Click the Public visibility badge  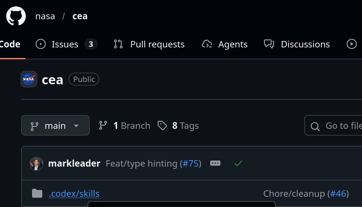coord(84,79)
